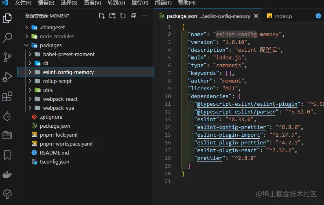The image size is (324, 205).
Task: Open the Source Control view
Action: point(7,57)
